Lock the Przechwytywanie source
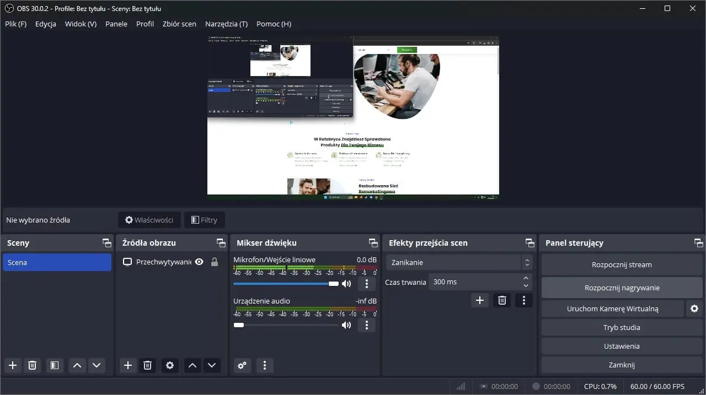 click(x=214, y=262)
